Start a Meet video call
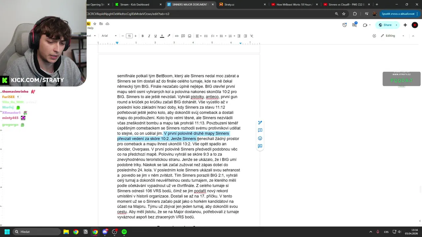 [365, 25]
